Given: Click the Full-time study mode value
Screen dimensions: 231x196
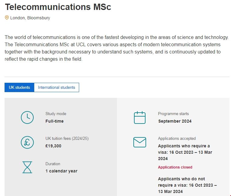Looking at the screenshot, I should 55,121.
